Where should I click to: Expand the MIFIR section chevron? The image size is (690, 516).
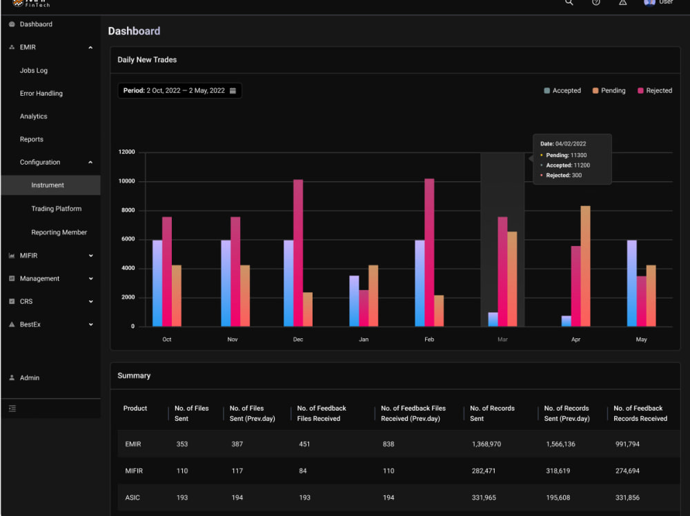(x=90, y=256)
